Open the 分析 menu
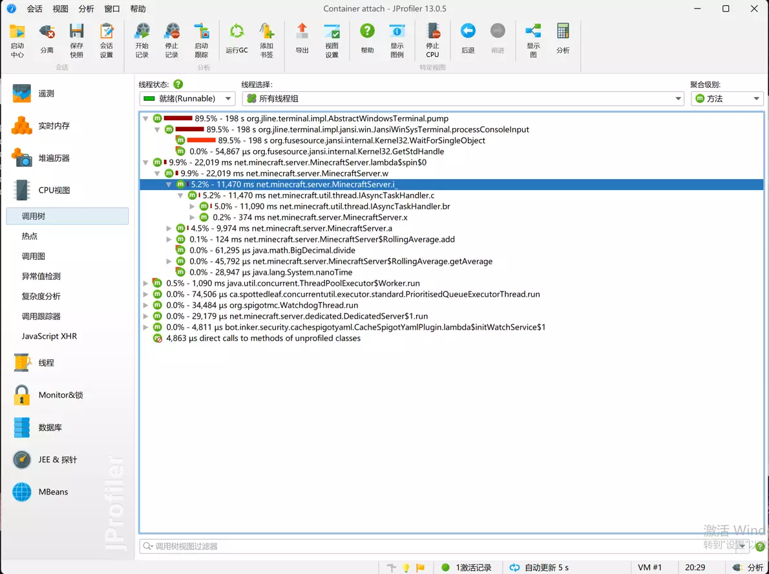This screenshot has height=574, width=769. coord(86,9)
